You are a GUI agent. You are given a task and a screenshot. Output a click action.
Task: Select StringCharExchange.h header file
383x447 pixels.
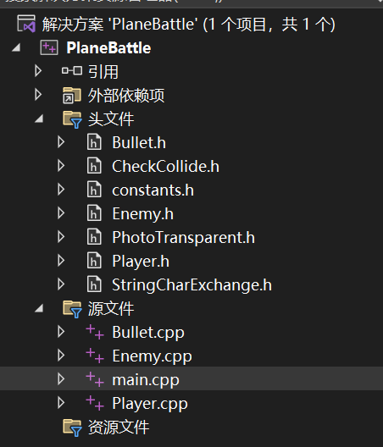pos(191,284)
